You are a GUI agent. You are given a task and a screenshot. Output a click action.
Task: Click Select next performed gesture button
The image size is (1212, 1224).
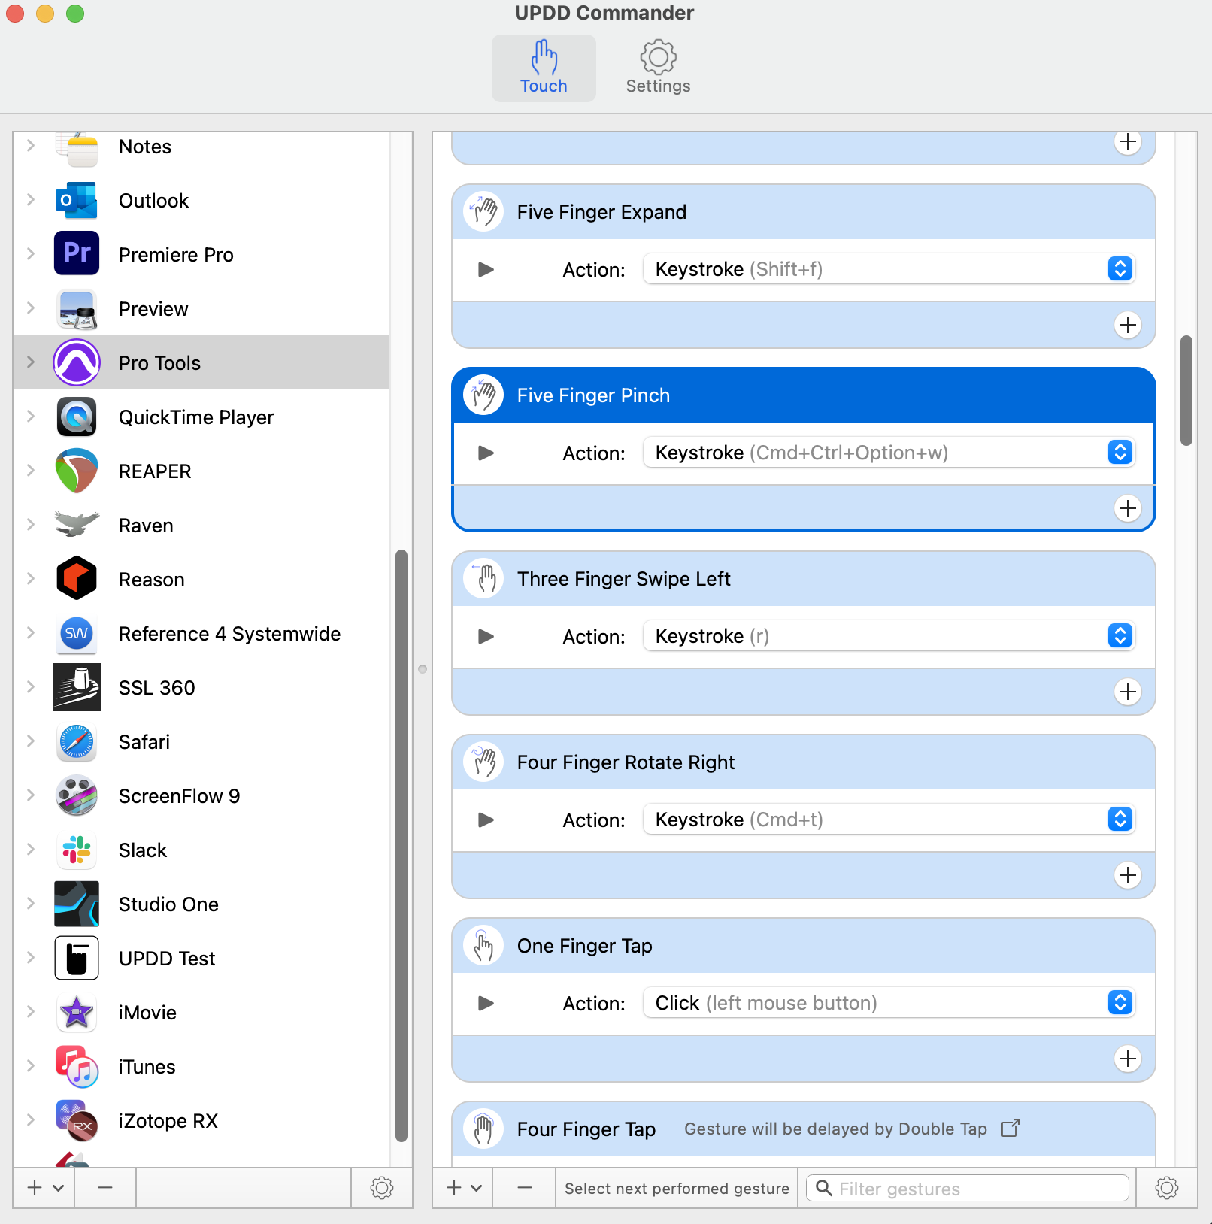[x=677, y=1188]
